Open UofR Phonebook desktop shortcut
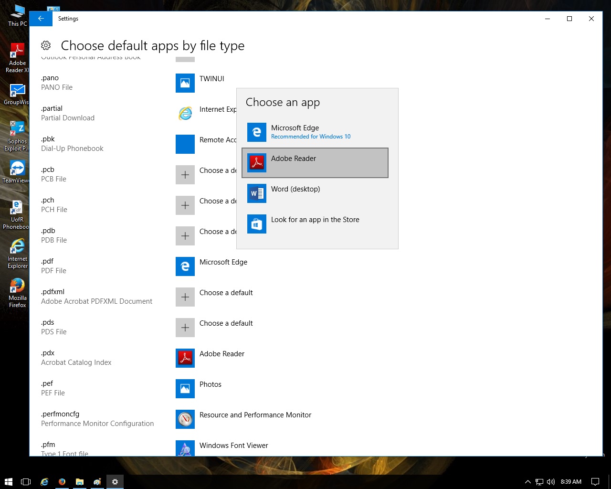 coord(17,214)
